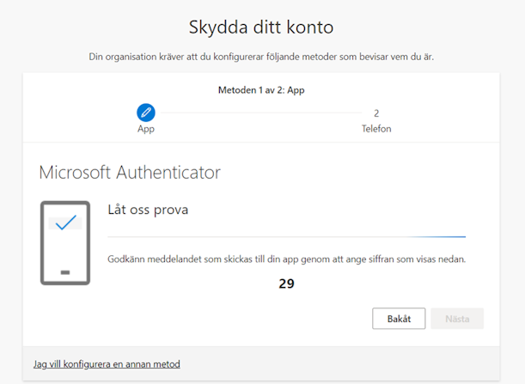The image size is (525, 384).
Task: Click the 'Godkänn meddelandet' instruction text
Action: point(287,259)
